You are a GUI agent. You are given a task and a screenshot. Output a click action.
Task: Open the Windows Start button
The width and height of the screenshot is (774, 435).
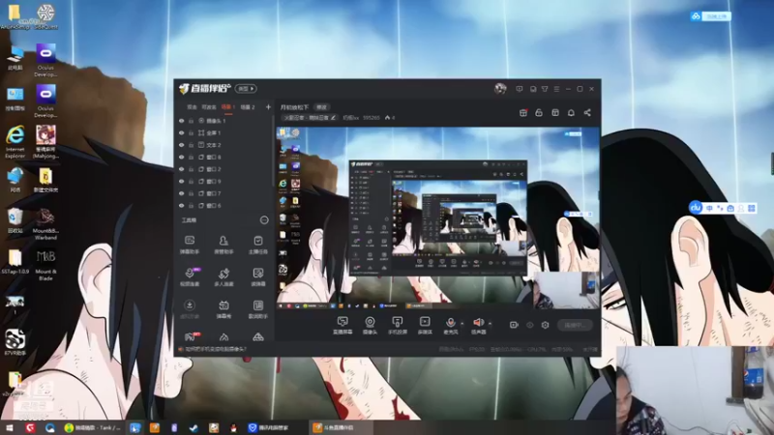pyautogui.click(x=10, y=427)
